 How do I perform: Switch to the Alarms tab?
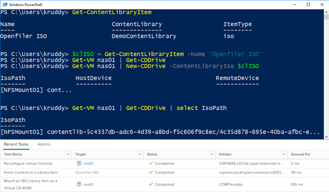[x=44, y=144]
